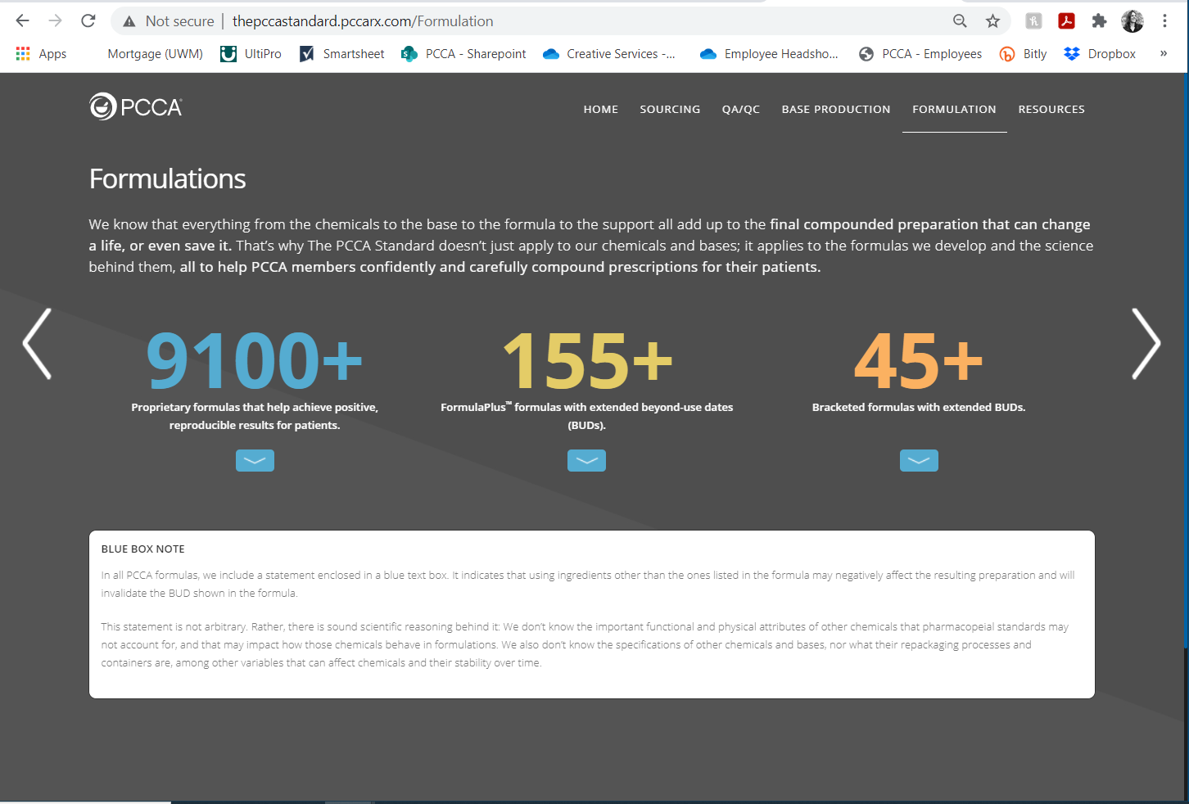Image resolution: width=1189 pixels, height=804 pixels.
Task: Open the Bitly bookmark
Action: point(1023,54)
